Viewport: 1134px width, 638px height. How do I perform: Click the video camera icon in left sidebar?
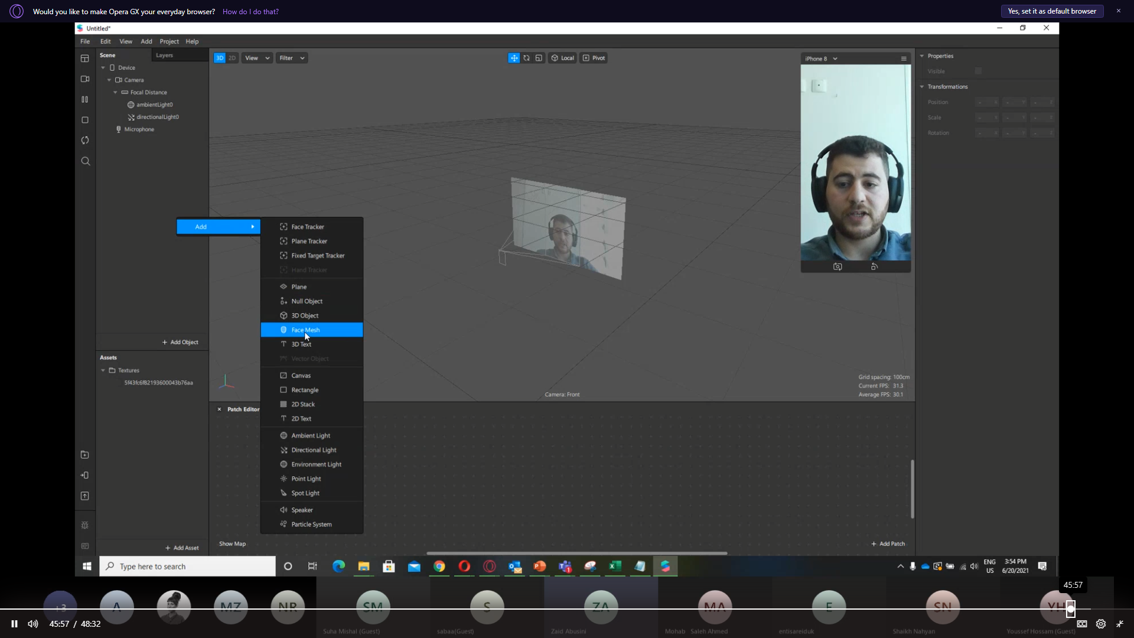[x=85, y=79]
